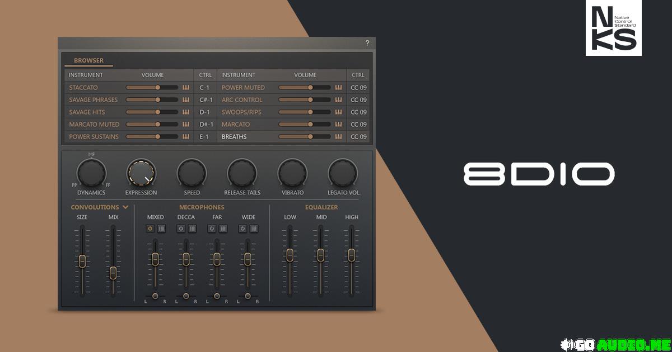Click the EXPRESSION knob
This screenshot has width=672, height=352.
(141, 173)
